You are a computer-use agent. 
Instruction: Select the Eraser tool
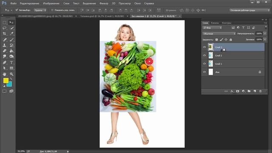pyautogui.click(x=5, y=51)
